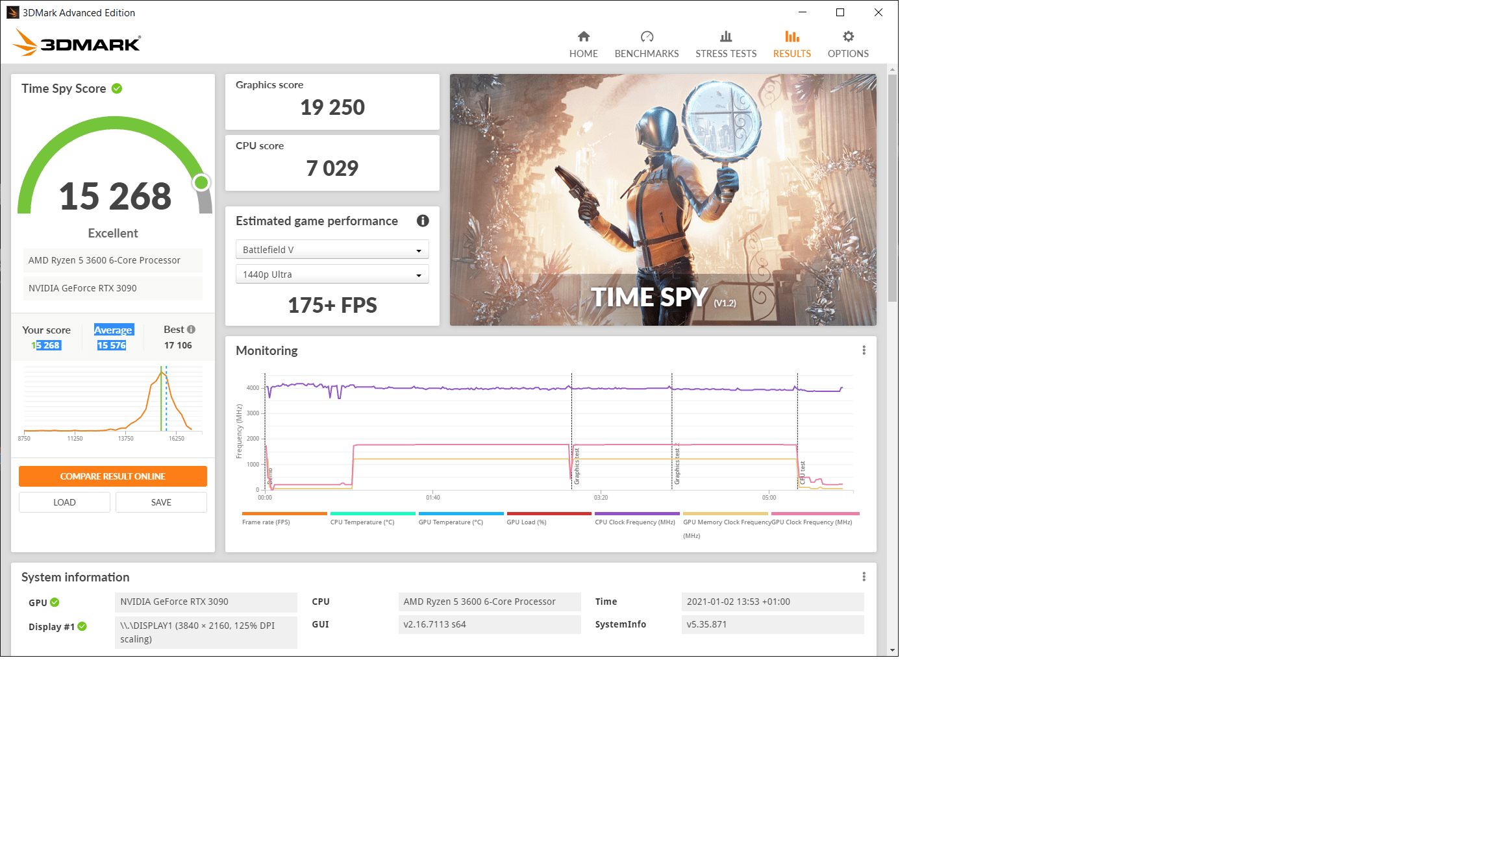Click NVIDIA GeForce RTX 3090 in score panel

point(113,288)
